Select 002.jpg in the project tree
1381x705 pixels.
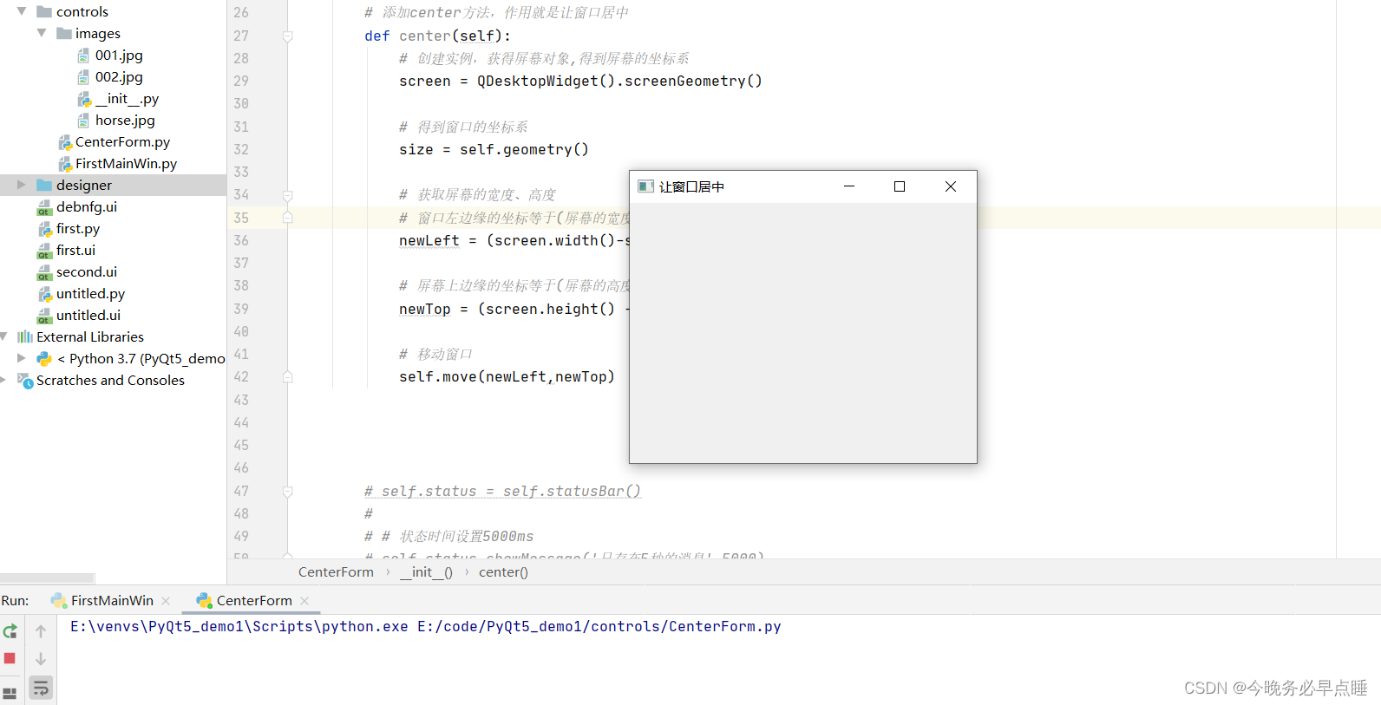point(119,76)
